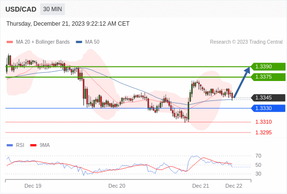Click the Dec 21 date axis label

click(200, 186)
